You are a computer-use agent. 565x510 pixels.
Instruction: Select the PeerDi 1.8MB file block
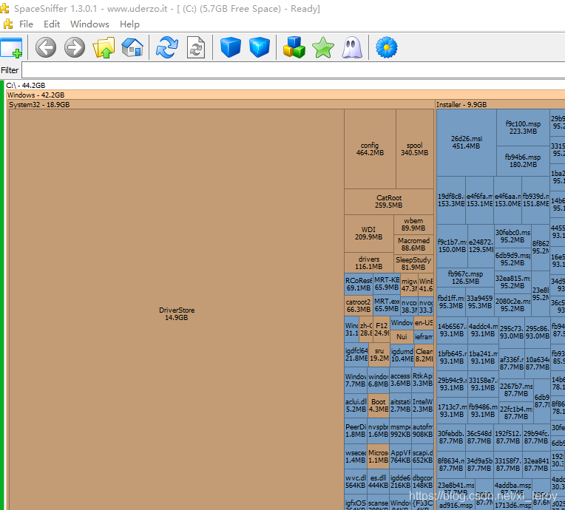pyautogui.click(x=356, y=431)
